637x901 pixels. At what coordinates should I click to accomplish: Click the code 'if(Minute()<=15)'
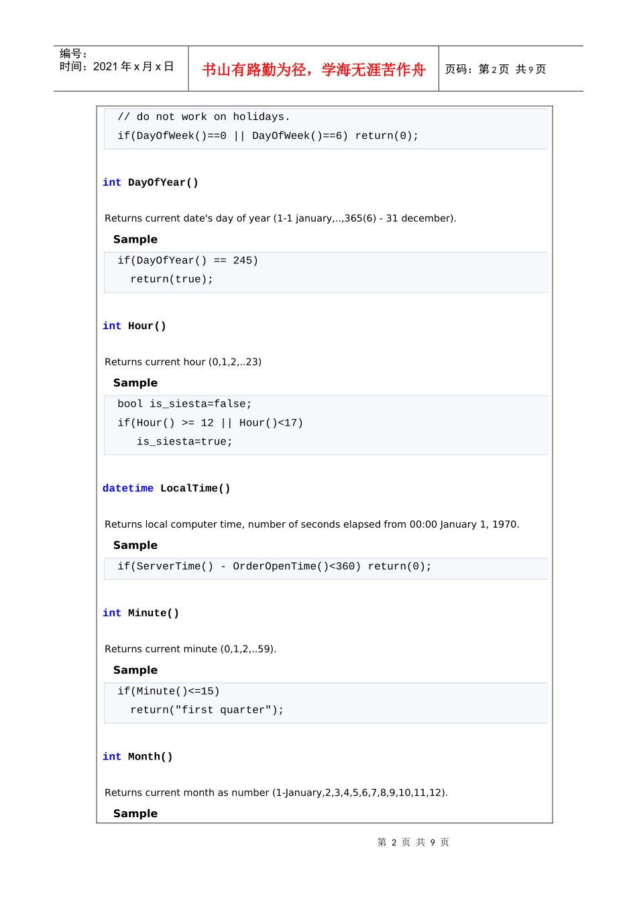(x=168, y=690)
